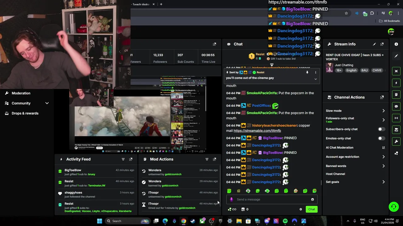Viewport: 403px width, 226px height.
Task: Click the pencil edit icon in right sidebar
Action: [396, 56]
